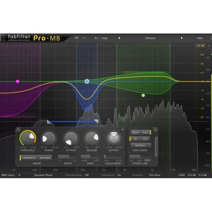The width and height of the screenshot is (212, 212).
Task: Click the Threshold knob
Action: (x=28, y=138)
